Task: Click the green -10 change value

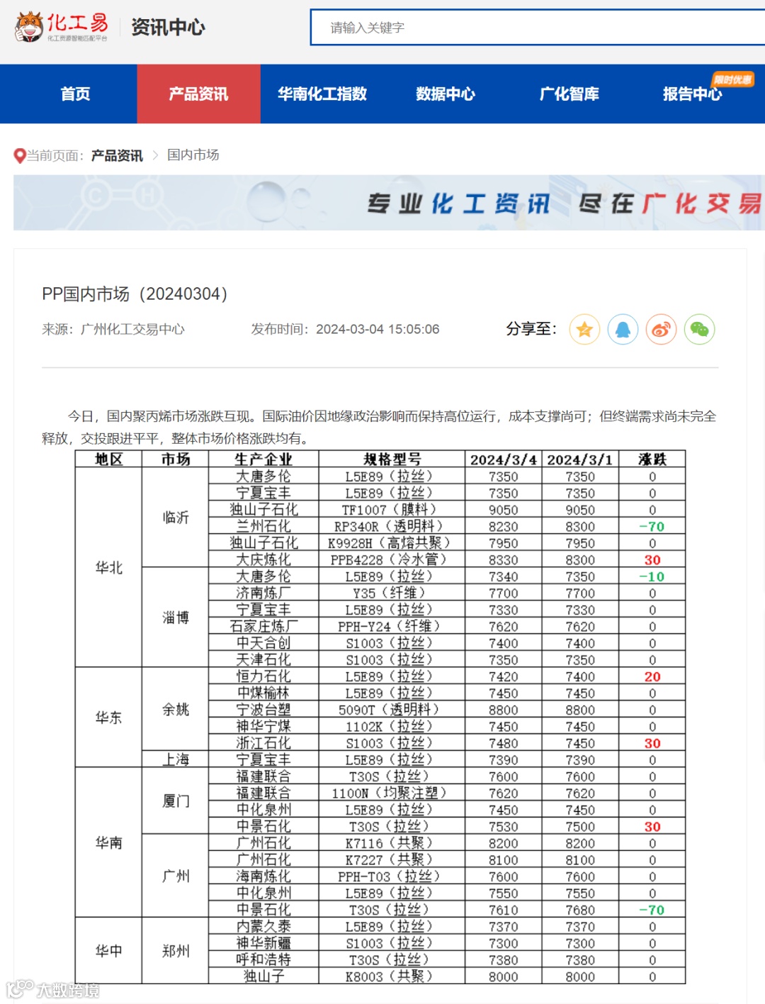Action: click(x=652, y=576)
